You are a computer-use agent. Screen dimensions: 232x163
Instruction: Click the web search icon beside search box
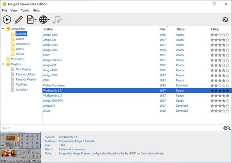(x=227, y=128)
